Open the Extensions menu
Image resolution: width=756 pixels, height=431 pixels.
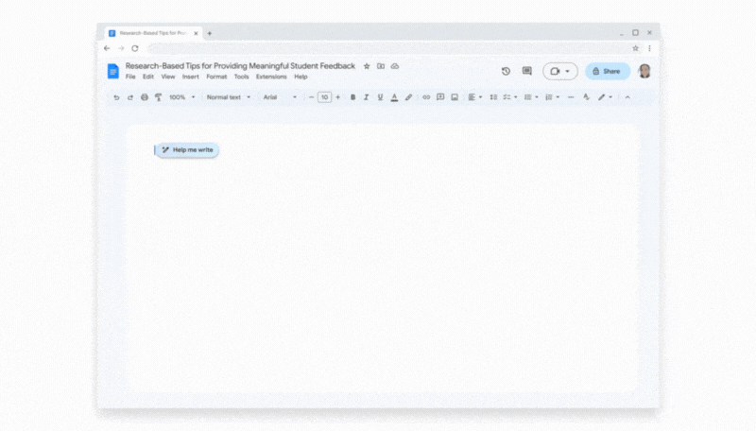click(271, 77)
